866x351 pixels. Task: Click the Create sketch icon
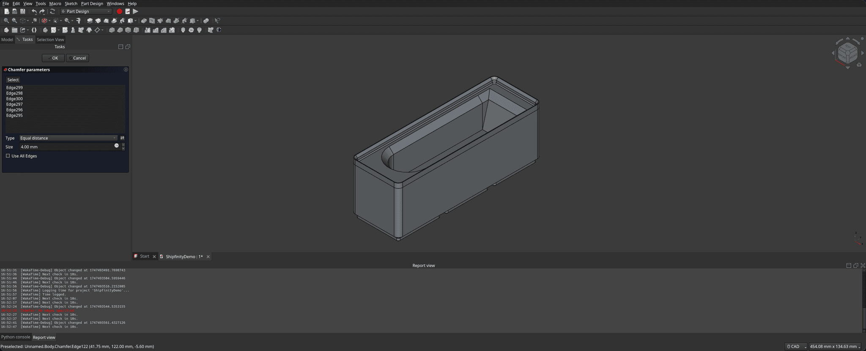pos(54,30)
